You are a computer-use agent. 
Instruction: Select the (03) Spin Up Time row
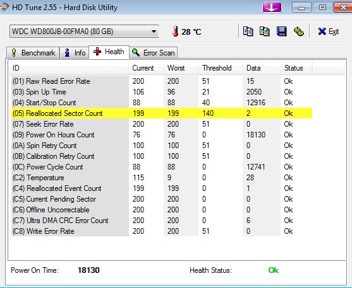click(x=162, y=92)
